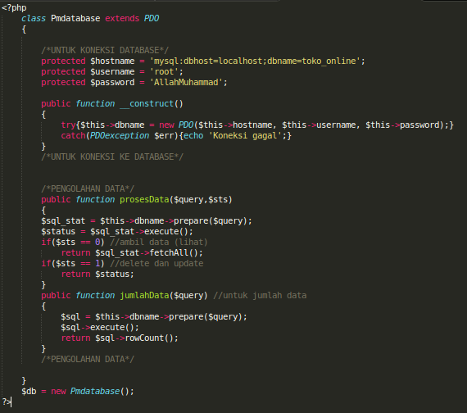
Task: Click the 'extends' keyword
Action: pyautogui.click(x=122, y=19)
